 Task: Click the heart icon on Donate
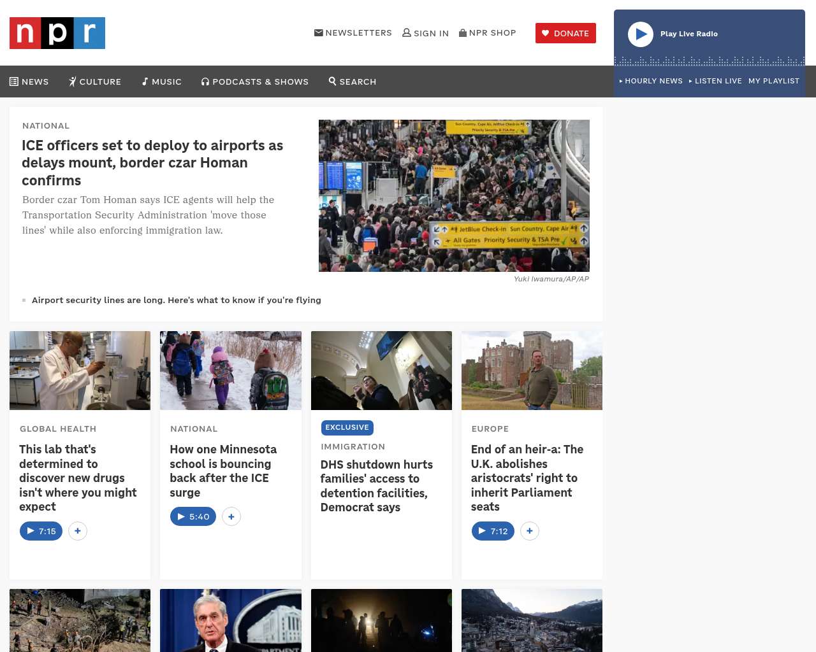(x=546, y=33)
